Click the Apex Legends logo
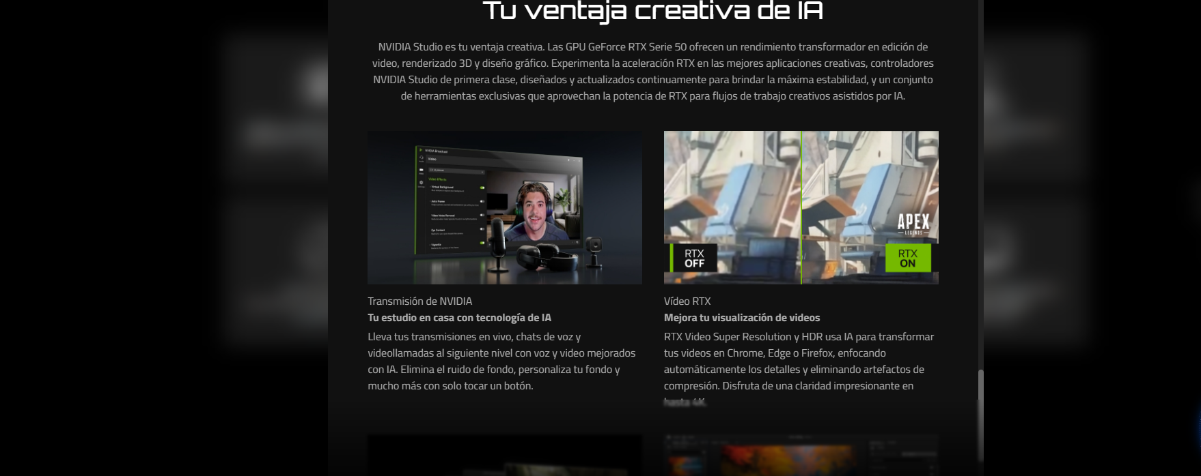The width and height of the screenshot is (1201, 476). pyautogui.click(x=913, y=224)
